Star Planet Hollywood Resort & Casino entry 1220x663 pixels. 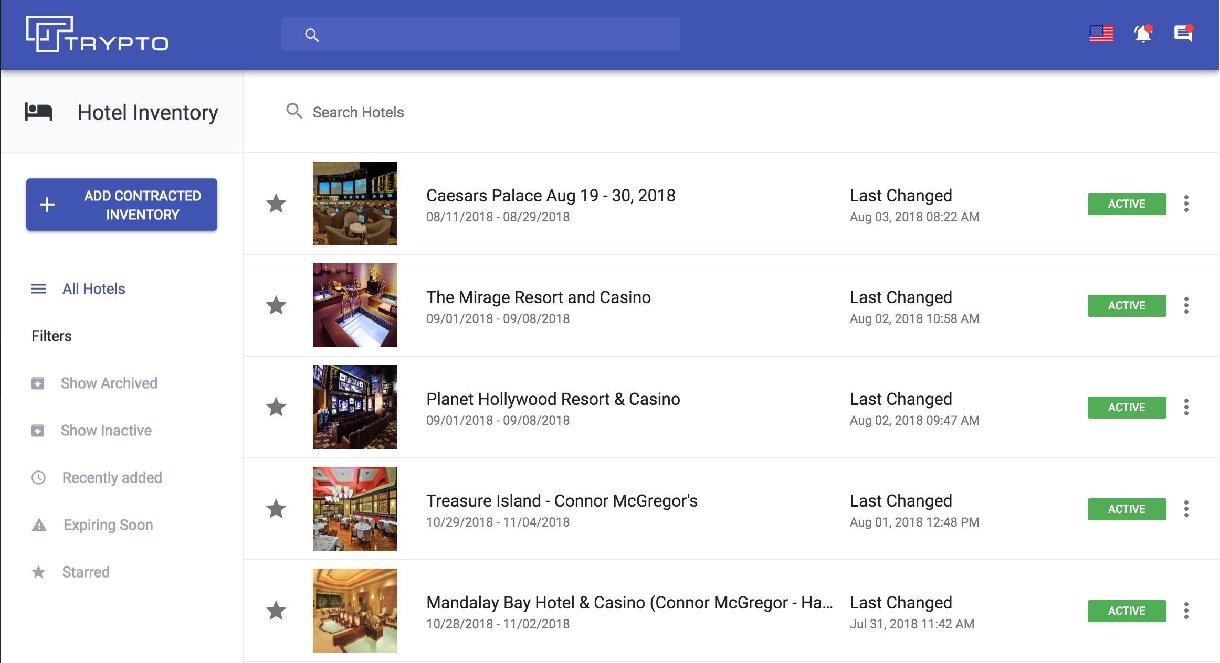pyautogui.click(x=276, y=407)
